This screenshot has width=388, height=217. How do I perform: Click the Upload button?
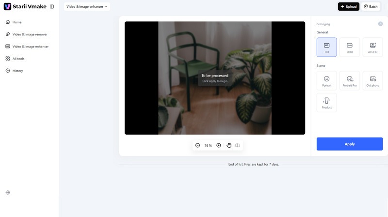[x=348, y=6]
